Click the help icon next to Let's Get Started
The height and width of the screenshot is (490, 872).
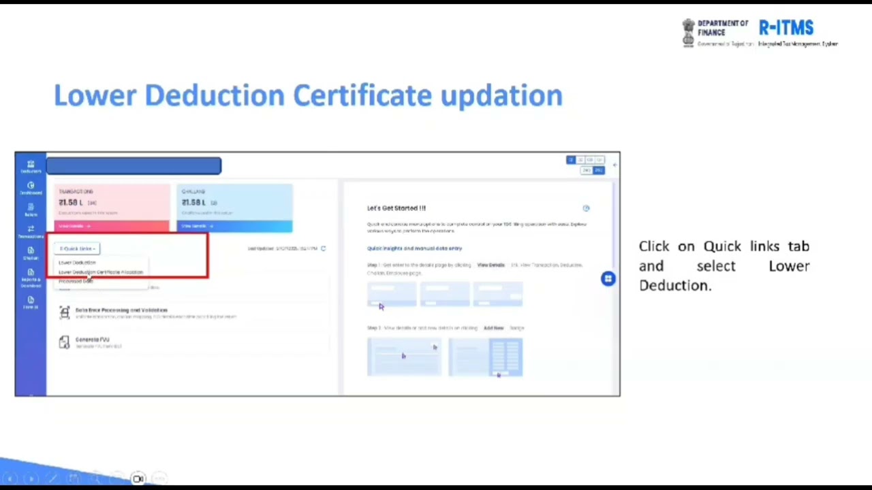point(586,208)
